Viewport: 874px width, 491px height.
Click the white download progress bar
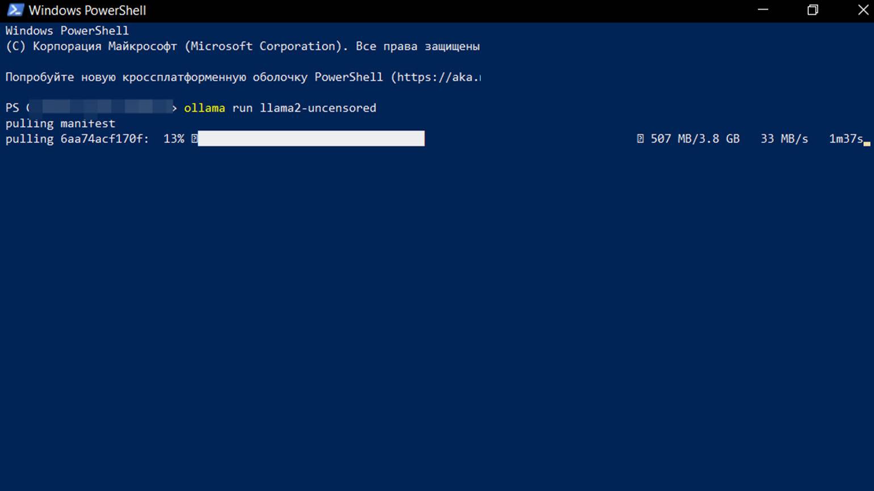(311, 139)
